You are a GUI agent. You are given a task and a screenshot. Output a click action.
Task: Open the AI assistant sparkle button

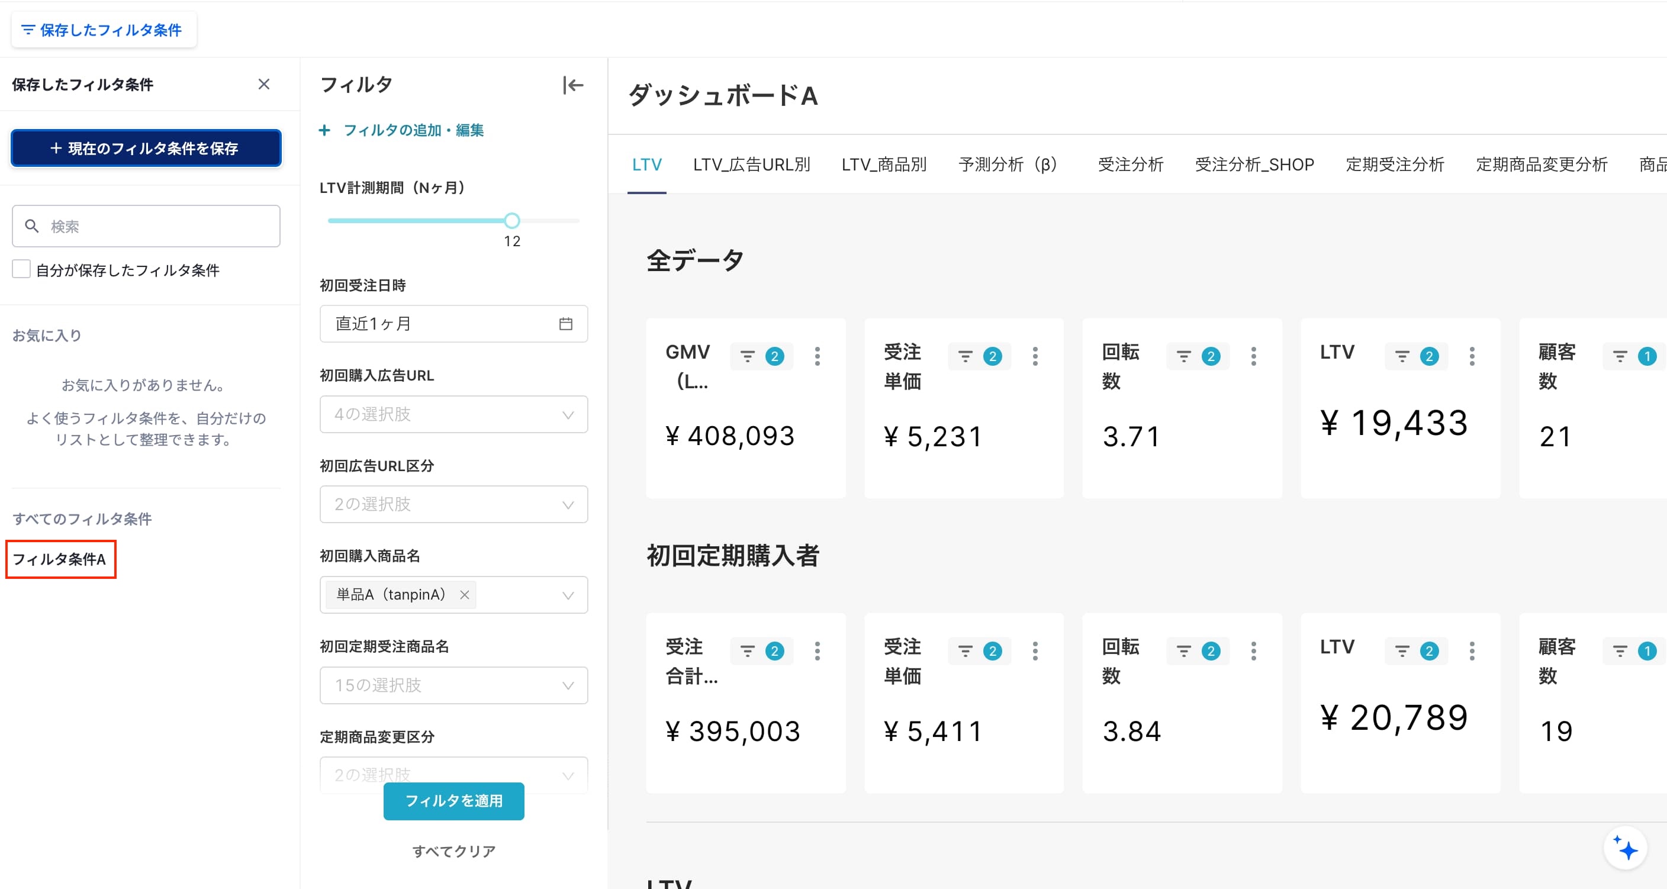1625,848
